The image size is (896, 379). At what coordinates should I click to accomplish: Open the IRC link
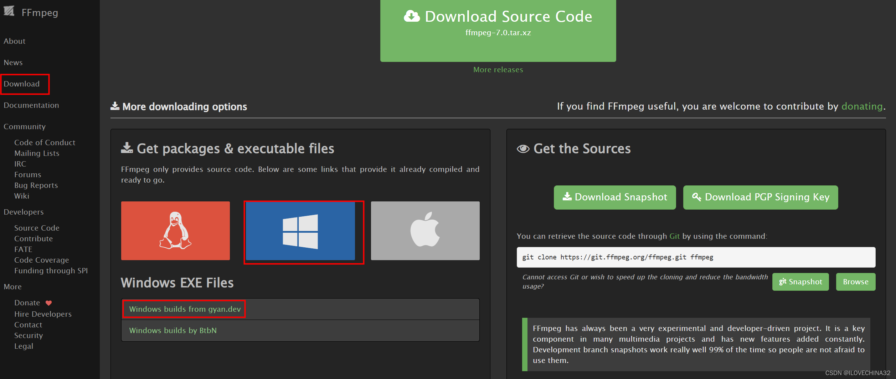point(20,164)
